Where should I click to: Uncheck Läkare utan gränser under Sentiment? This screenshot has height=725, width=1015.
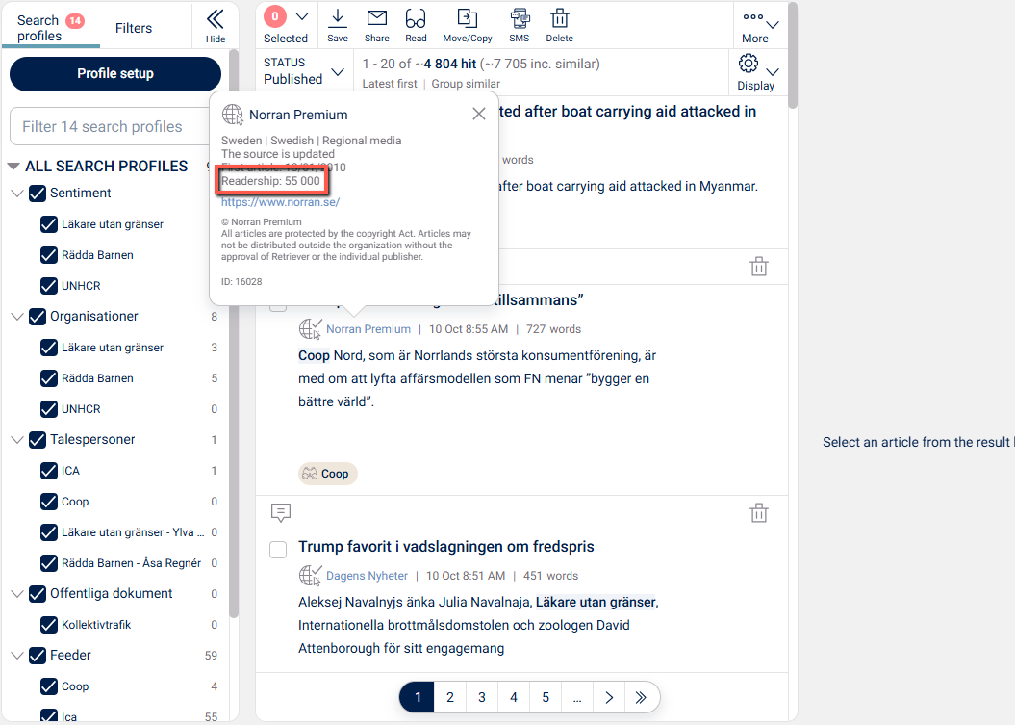tap(48, 224)
